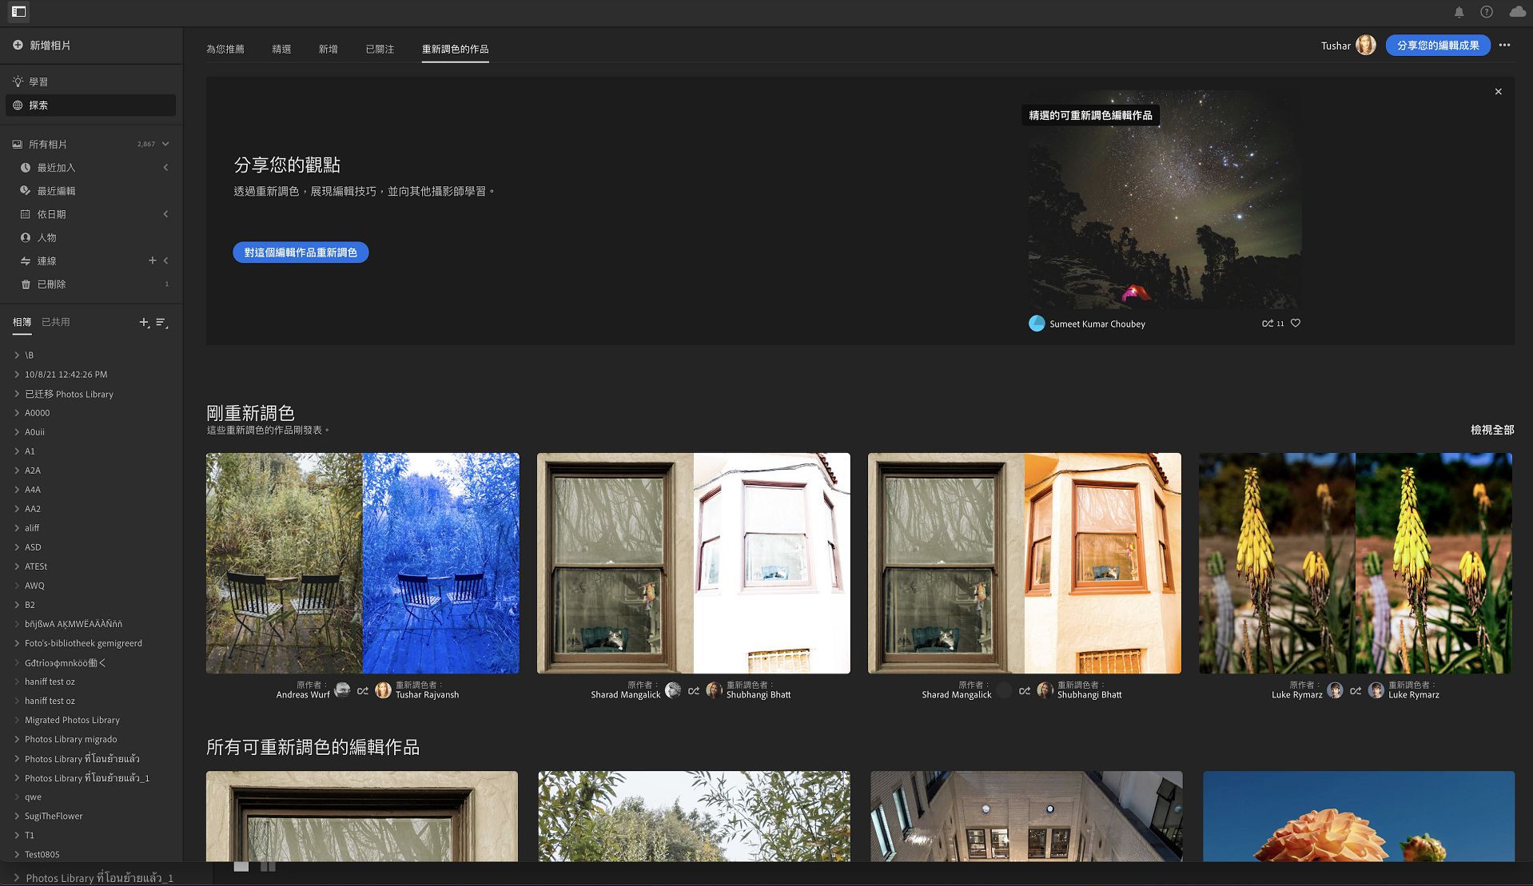Select the qwe album

click(33, 797)
